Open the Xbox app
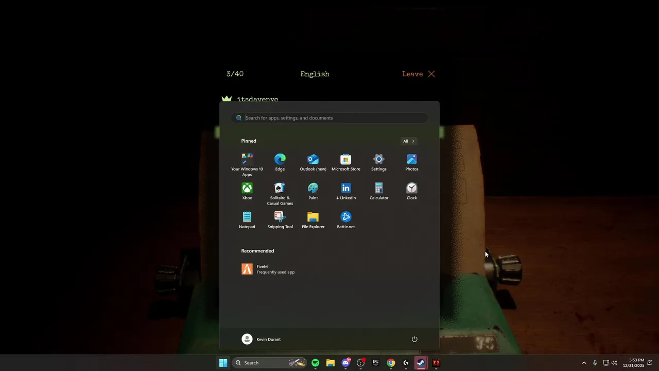The image size is (659, 371). [x=247, y=191]
